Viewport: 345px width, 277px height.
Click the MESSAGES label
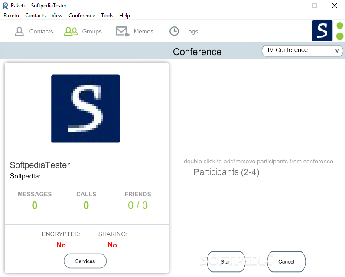tap(35, 194)
